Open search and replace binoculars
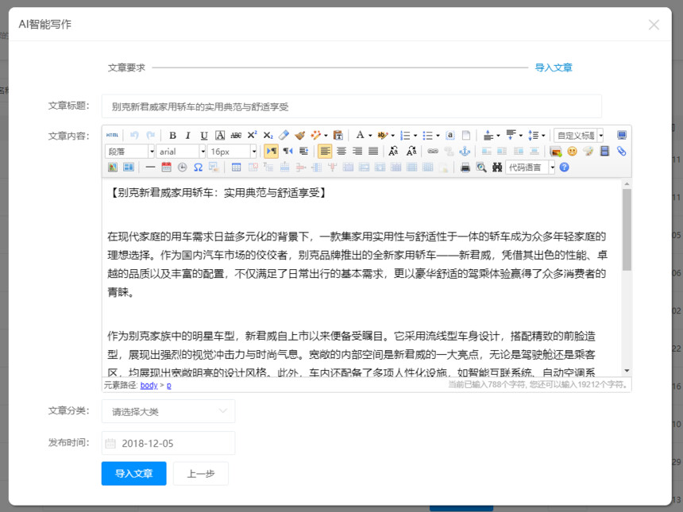 point(497,167)
